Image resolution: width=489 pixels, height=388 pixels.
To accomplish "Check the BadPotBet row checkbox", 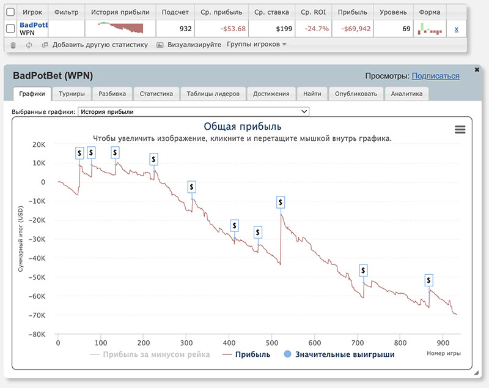I will pyautogui.click(x=10, y=28).
